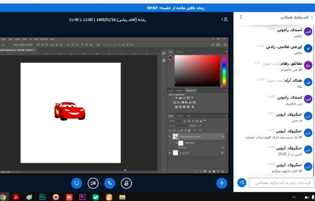Open the chat three-dot options menu
315x201 pixels.
click(241, 17)
